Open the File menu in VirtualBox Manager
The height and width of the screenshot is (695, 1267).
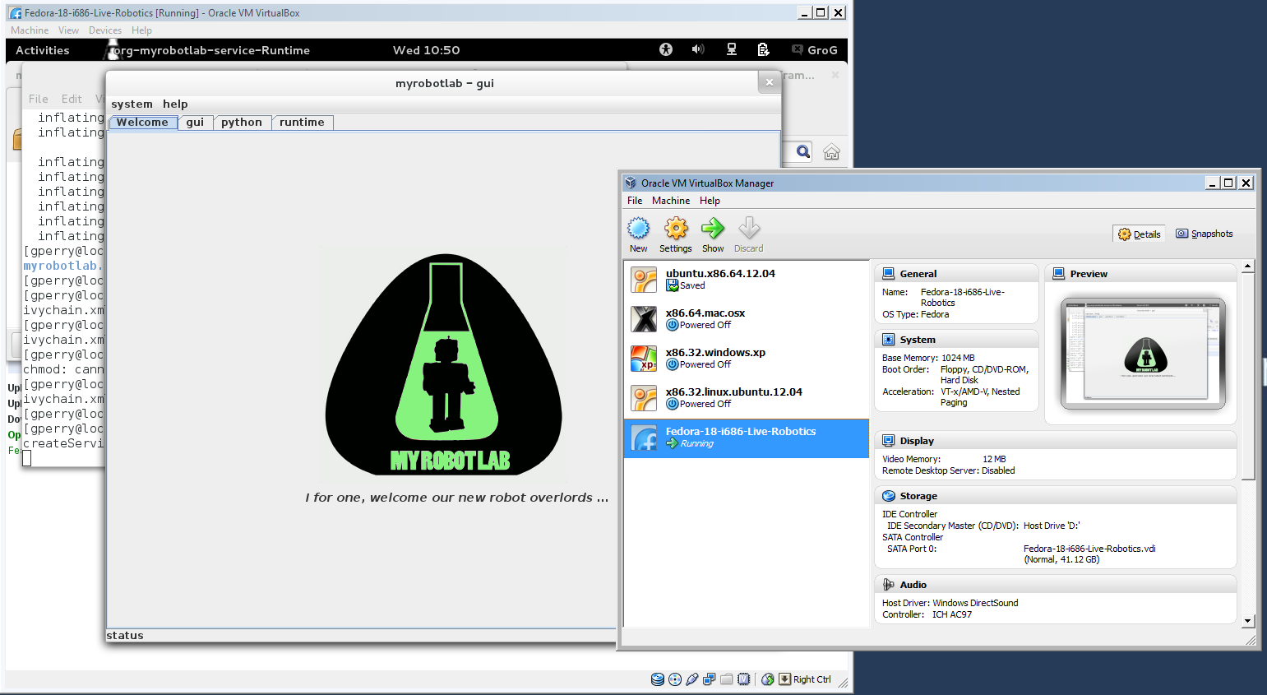635,201
